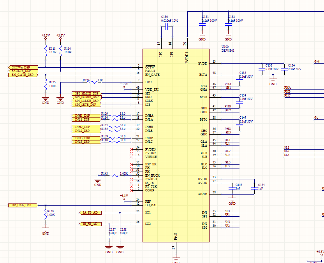
Task: Click the VDD_SPI pin label
Action: [x=152, y=89]
